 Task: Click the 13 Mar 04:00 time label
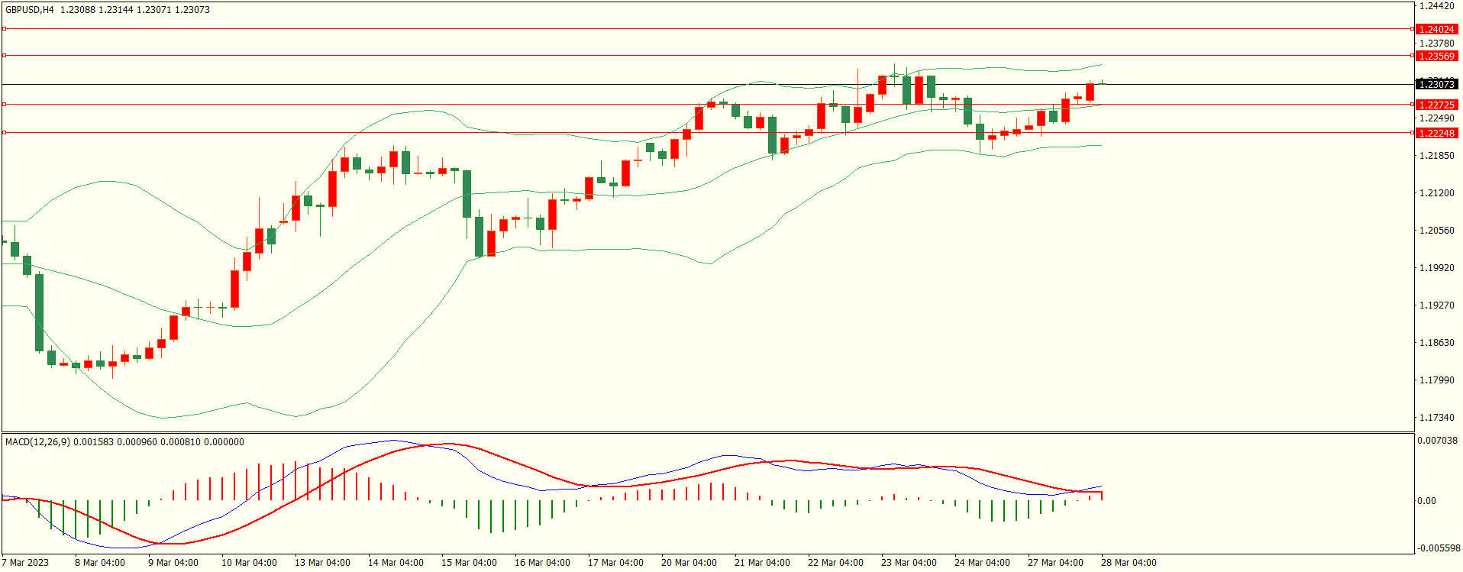pyautogui.click(x=322, y=563)
